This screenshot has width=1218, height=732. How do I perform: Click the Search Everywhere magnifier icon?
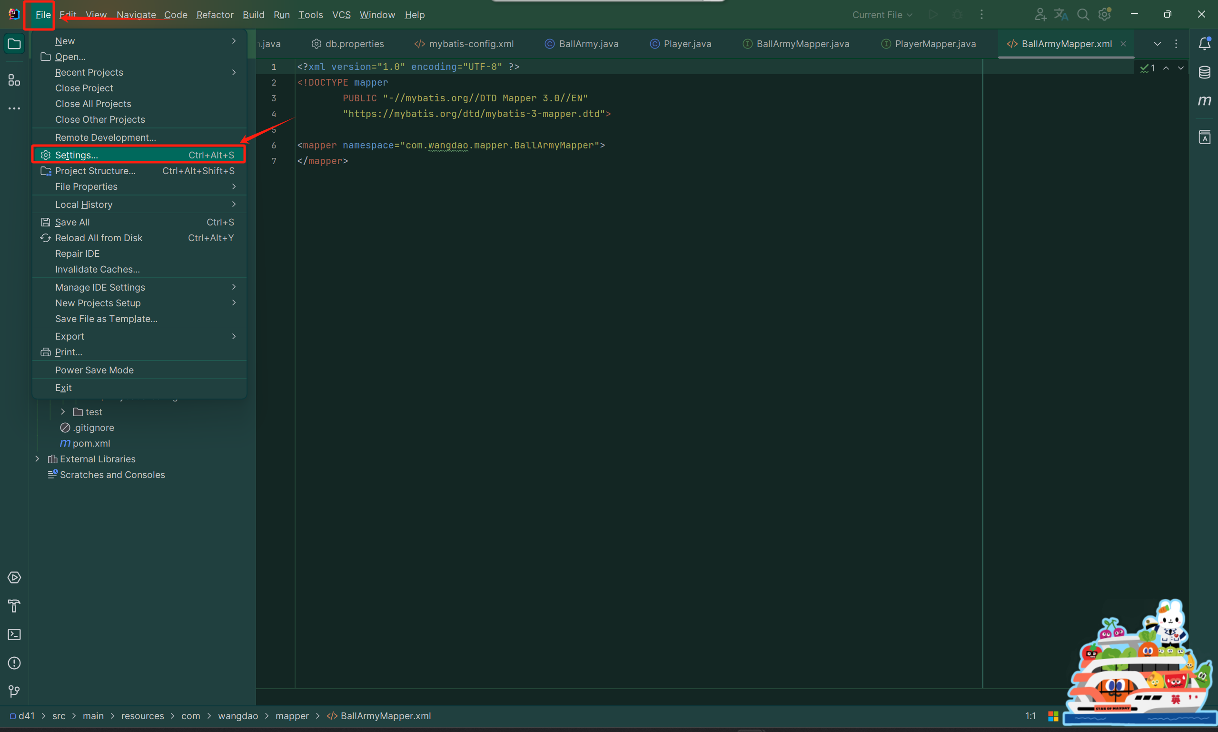point(1083,15)
